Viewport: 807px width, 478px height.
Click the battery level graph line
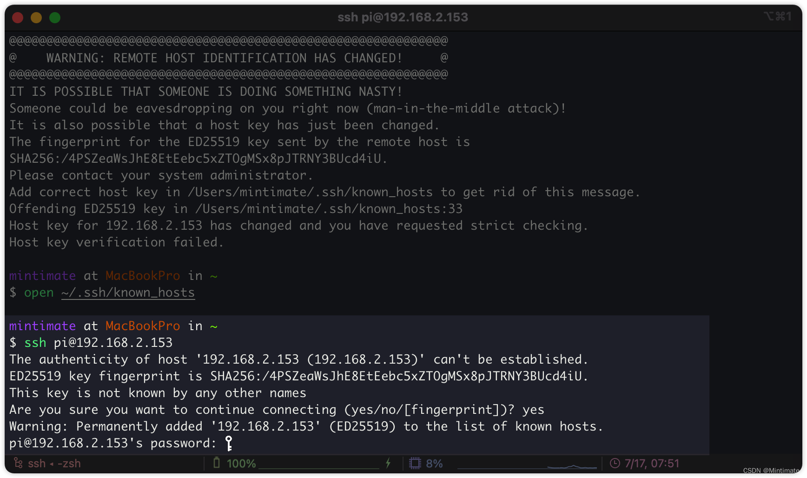(x=319, y=466)
